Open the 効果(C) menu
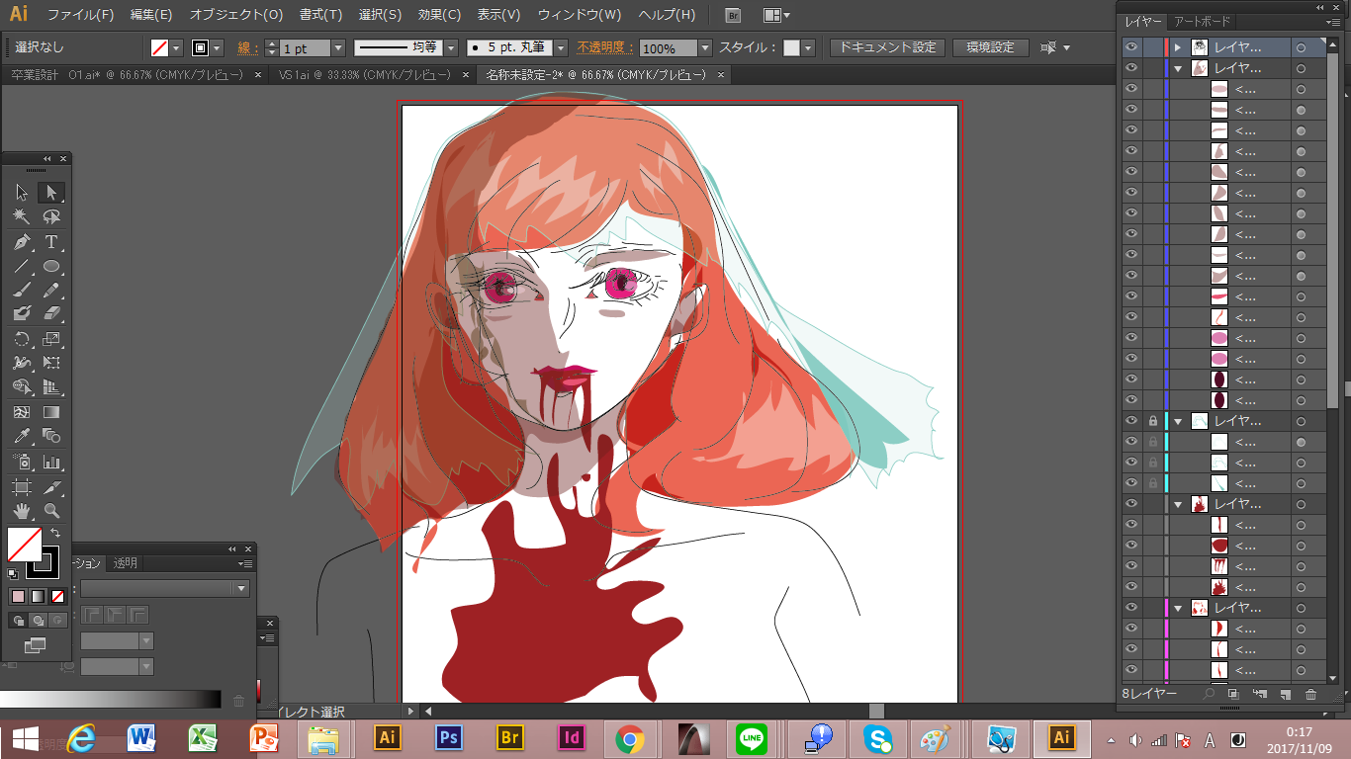 pyautogui.click(x=438, y=15)
